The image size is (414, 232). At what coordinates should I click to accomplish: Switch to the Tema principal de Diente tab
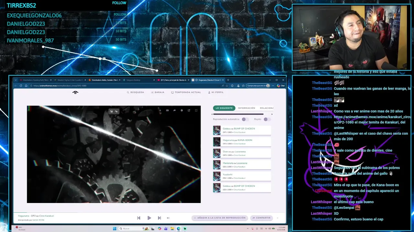pos(173,80)
